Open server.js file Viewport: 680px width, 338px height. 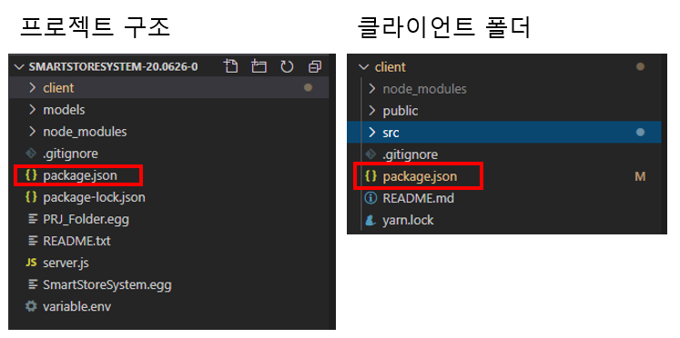point(66,263)
